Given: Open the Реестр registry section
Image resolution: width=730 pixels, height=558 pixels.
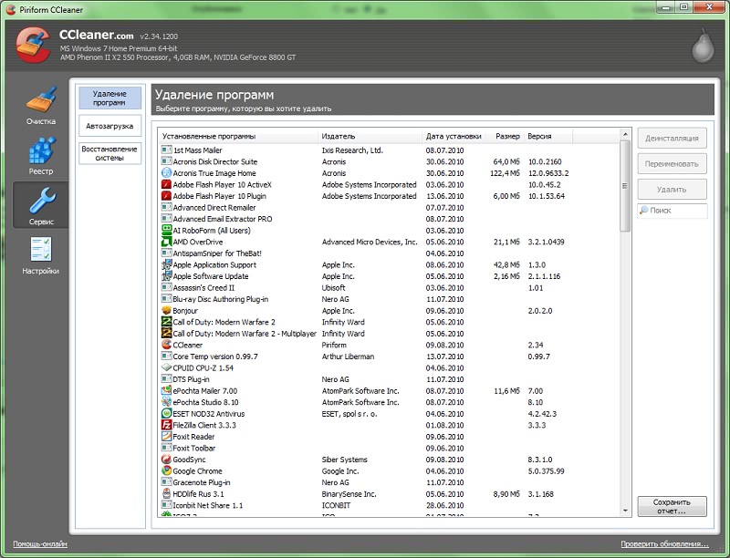Looking at the screenshot, I should coord(41,156).
